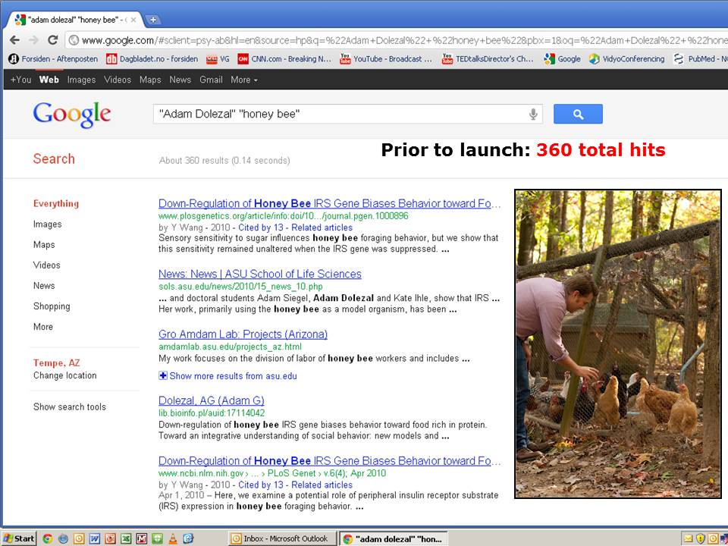Switch to Images in the Google top bar
Image resolution: width=728 pixels, height=546 pixels.
tap(81, 80)
